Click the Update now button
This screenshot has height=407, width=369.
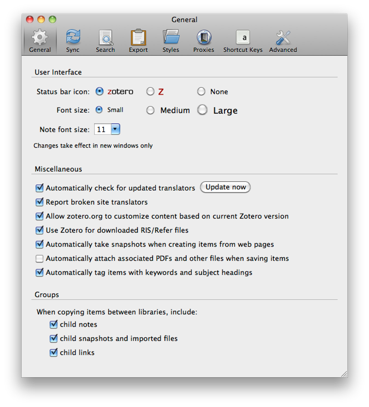pyautogui.click(x=225, y=187)
